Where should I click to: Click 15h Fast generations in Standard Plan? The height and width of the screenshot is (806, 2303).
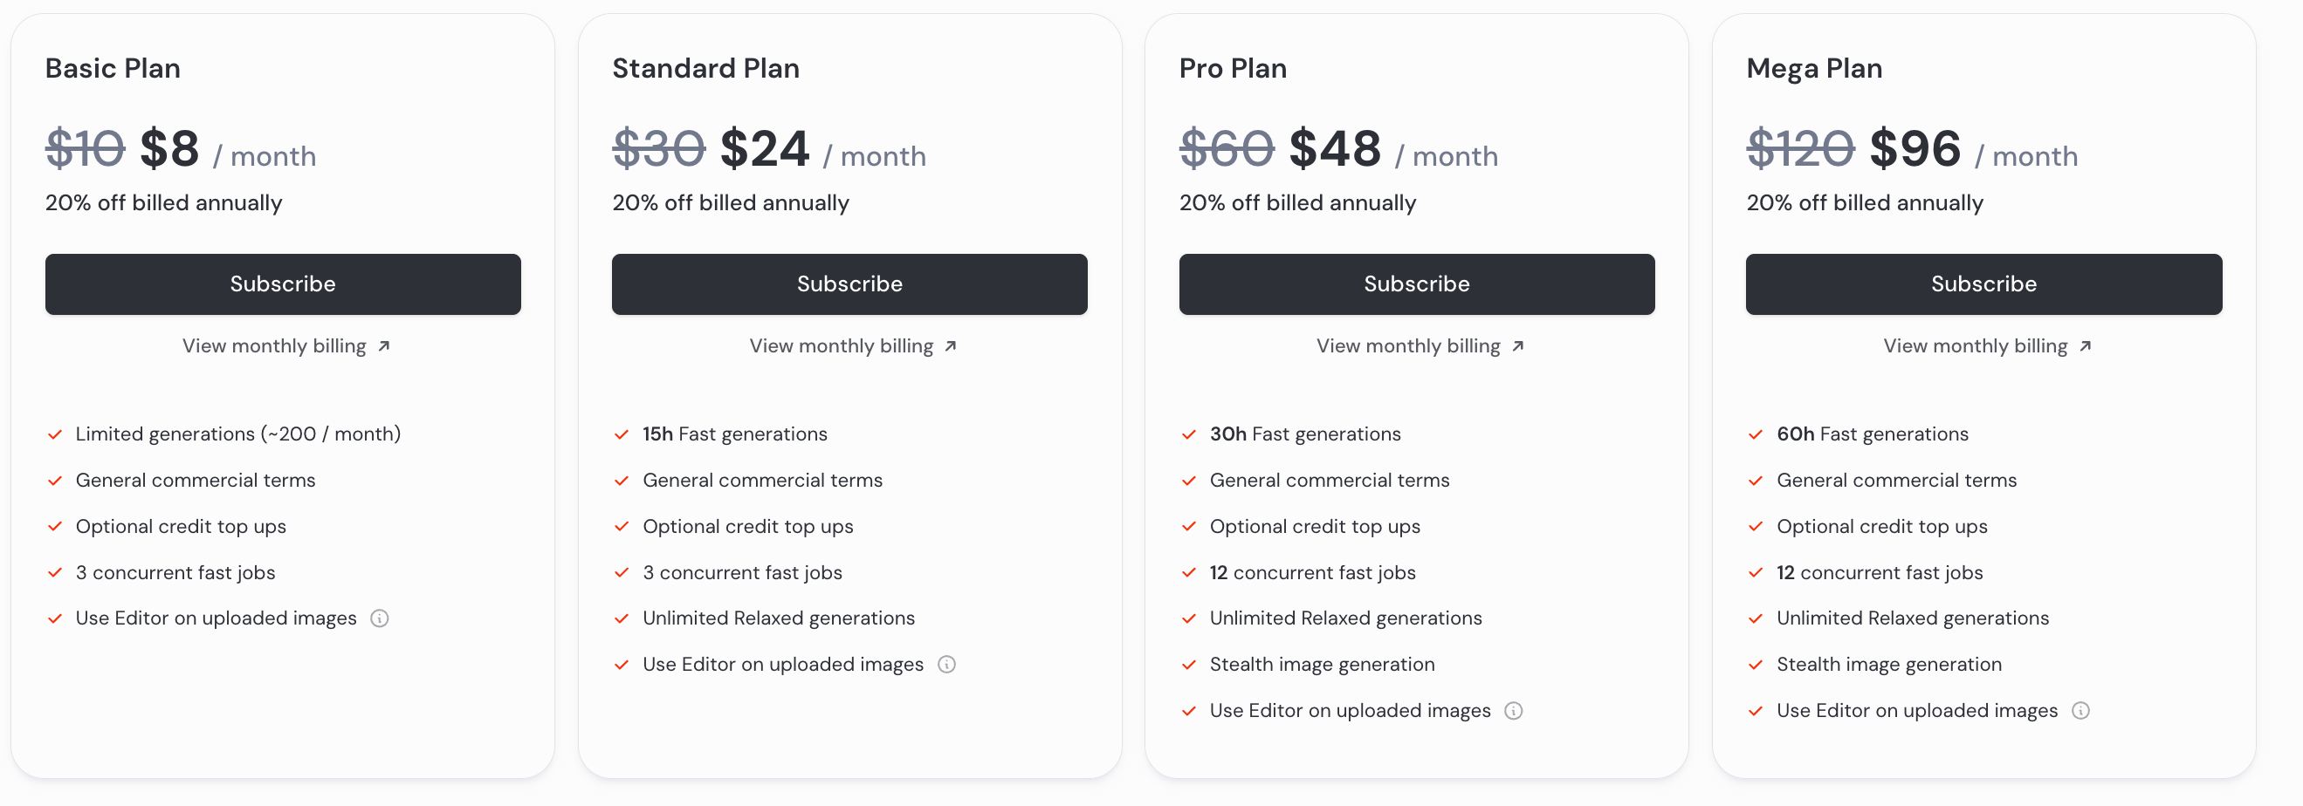[x=735, y=434]
